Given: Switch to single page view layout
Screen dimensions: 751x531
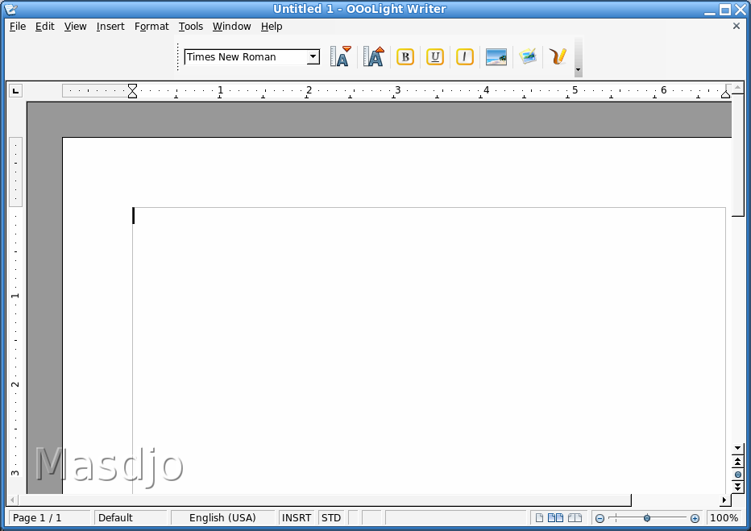Looking at the screenshot, I should tap(539, 517).
